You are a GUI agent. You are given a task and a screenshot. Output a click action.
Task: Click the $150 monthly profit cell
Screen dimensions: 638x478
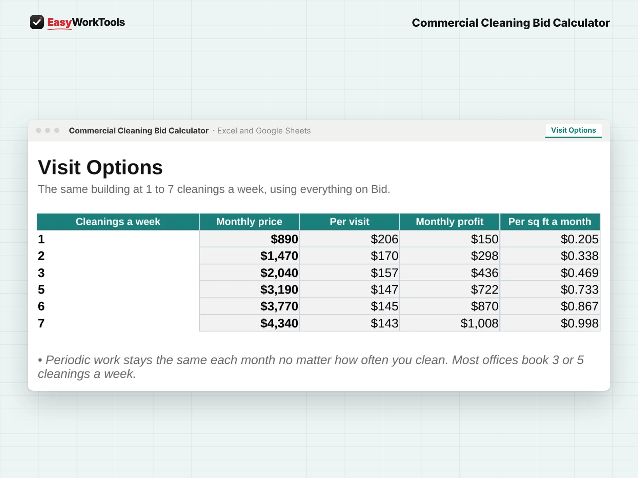449,239
